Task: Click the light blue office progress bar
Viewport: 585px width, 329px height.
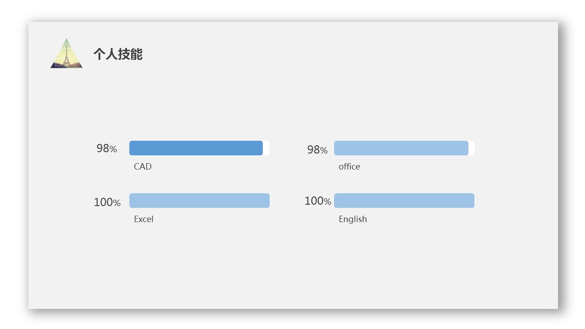Action: pyautogui.click(x=401, y=148)
